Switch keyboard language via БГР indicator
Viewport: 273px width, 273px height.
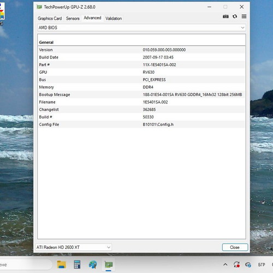click(x=262, y=265)
